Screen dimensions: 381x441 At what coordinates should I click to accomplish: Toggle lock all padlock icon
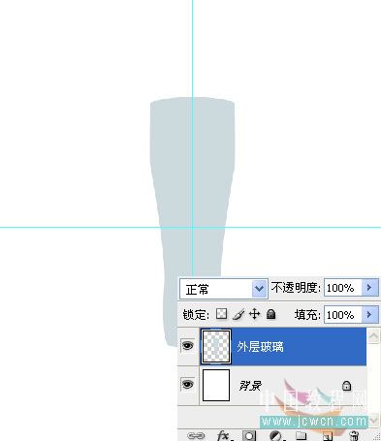270,314
